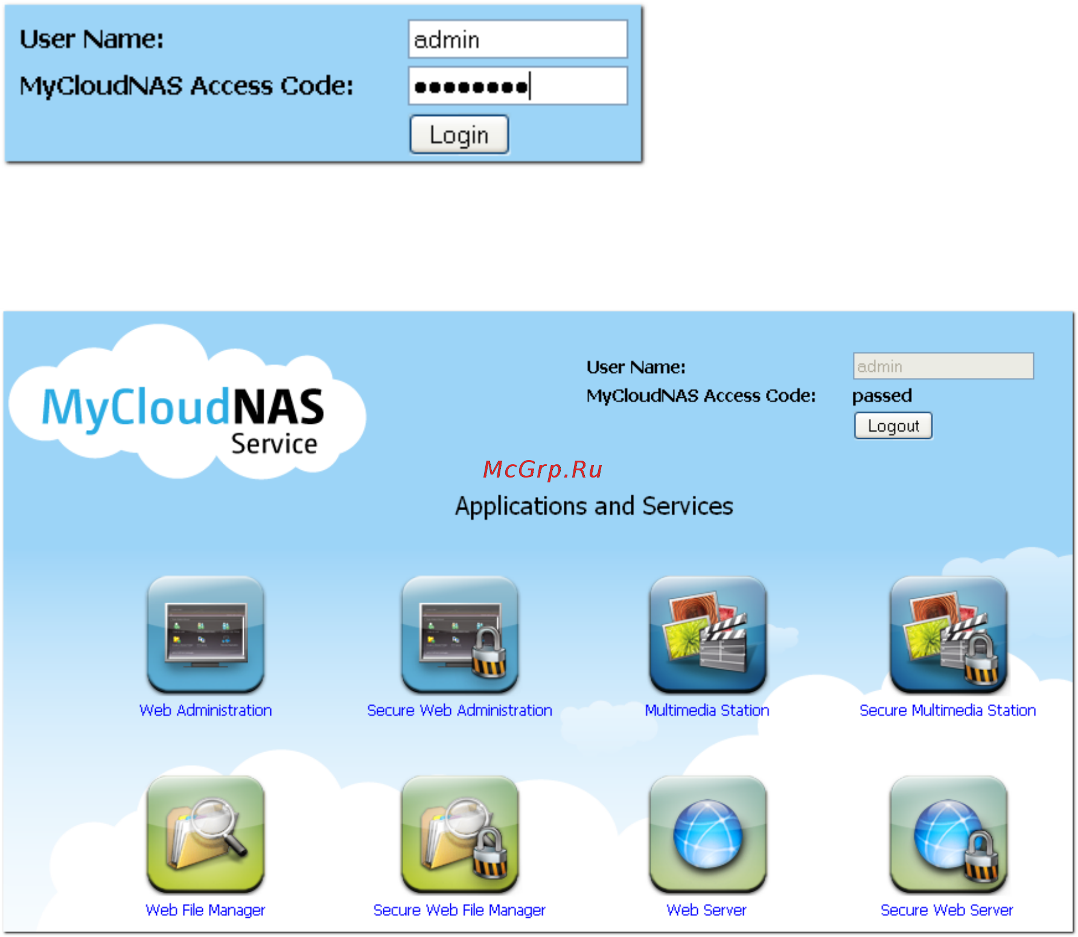The width and height of the screenshot is (1078, 937).
Task: Focus the MyCloudNAS Access Code password field
Action: [x=518, y=86]
